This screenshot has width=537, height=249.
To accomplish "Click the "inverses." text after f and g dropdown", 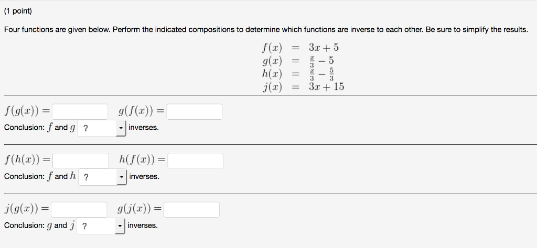I will pyautogui.click(x=144, y=128).
